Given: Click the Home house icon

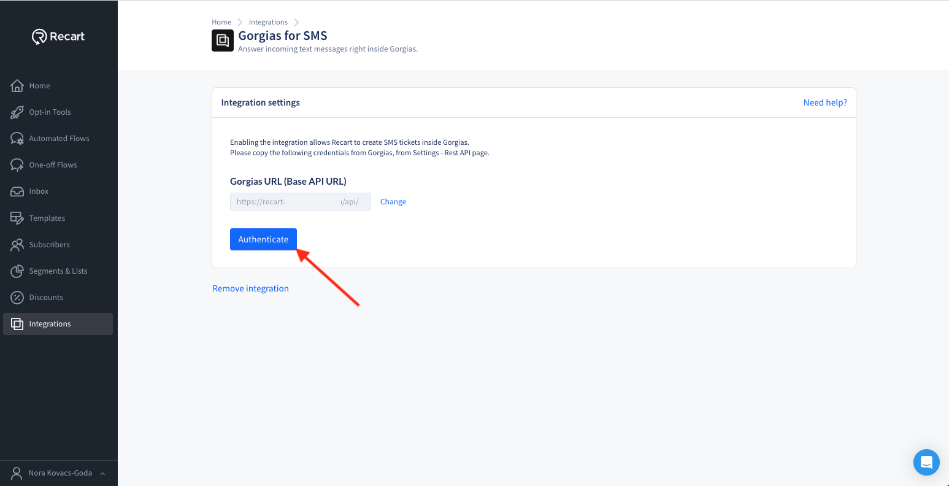Looking at the screenshot, I should pos(17,86).
